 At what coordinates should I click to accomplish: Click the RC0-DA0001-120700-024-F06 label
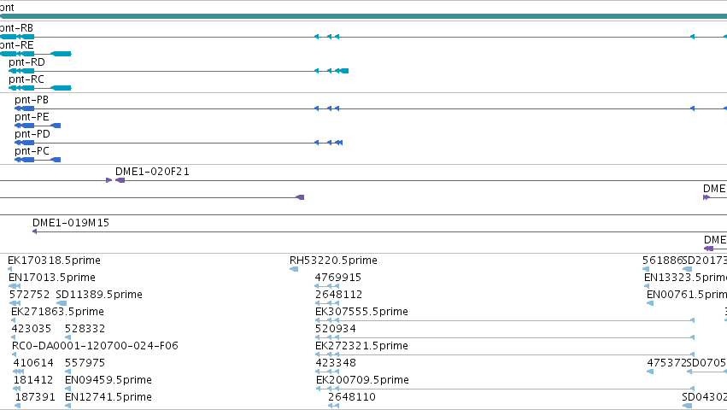pos(95,346)
